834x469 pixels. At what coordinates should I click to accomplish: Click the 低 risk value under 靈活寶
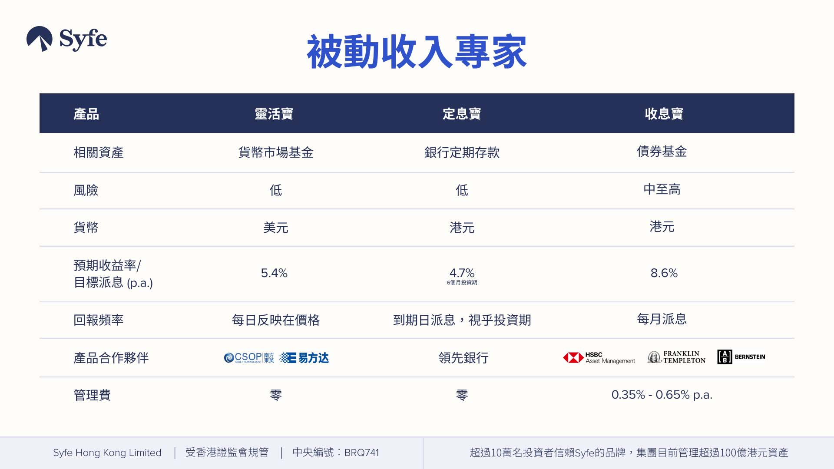coord(276,190)
